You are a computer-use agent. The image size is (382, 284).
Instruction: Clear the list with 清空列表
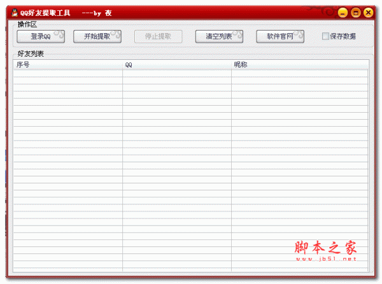pos(219,36)
